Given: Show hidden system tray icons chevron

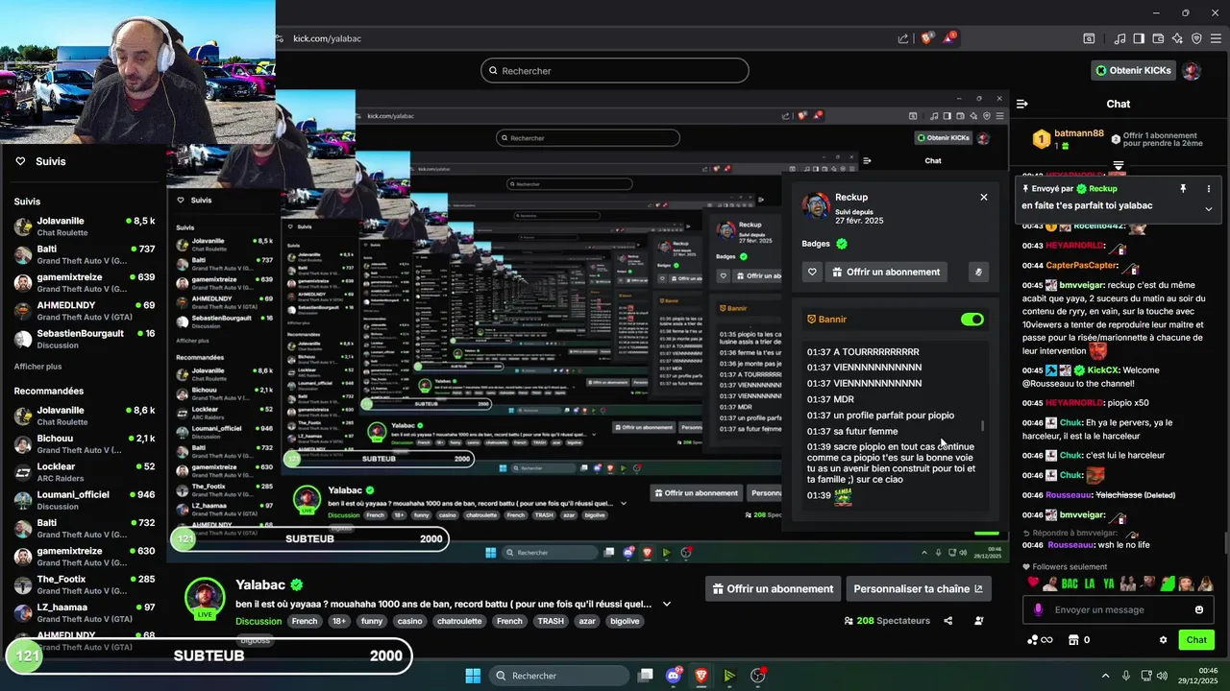Looking at the screenshot, I should (1105, 676).
